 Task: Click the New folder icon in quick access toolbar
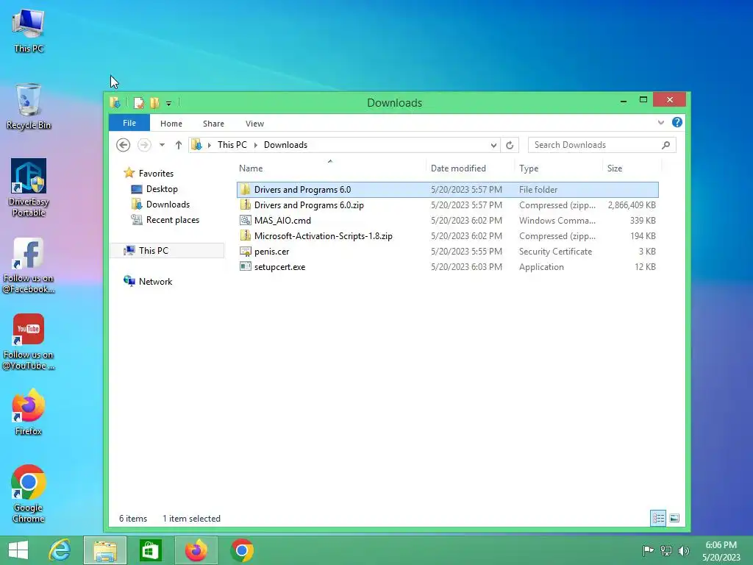[x=154, y=103]
